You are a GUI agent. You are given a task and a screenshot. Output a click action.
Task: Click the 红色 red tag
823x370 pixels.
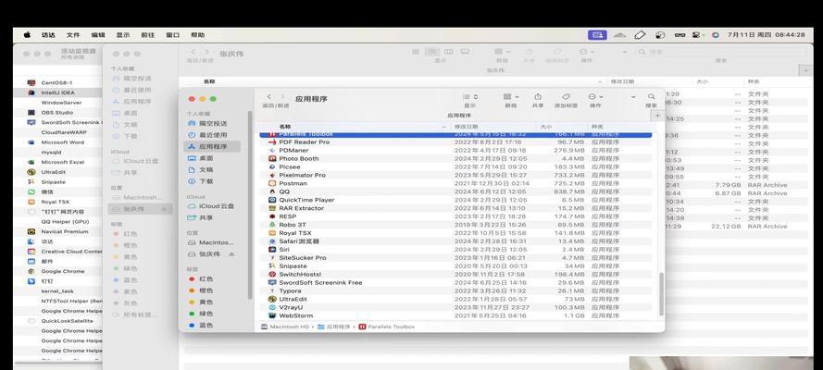[201, 278]
